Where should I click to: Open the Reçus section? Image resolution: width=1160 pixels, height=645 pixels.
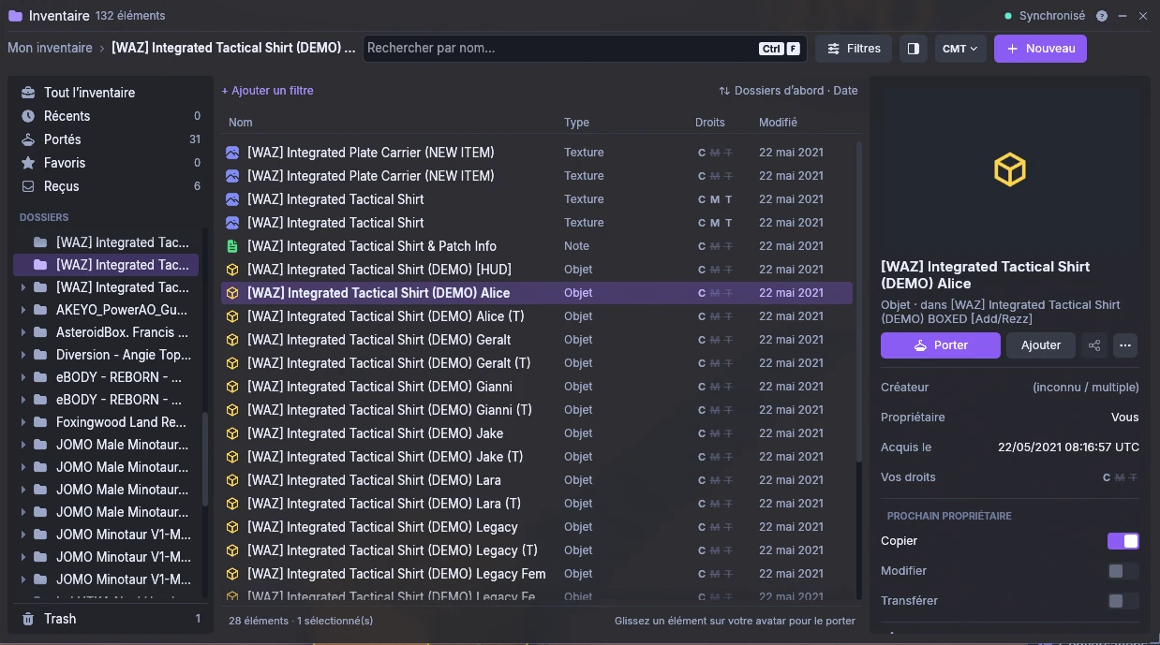click(x=111, y=186)
